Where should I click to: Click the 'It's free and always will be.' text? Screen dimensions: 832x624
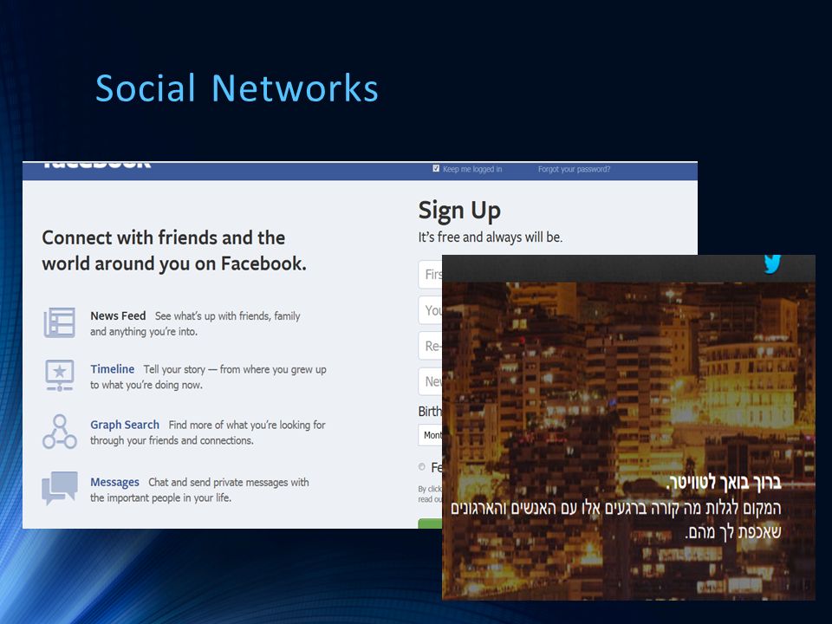coord(491,237)
